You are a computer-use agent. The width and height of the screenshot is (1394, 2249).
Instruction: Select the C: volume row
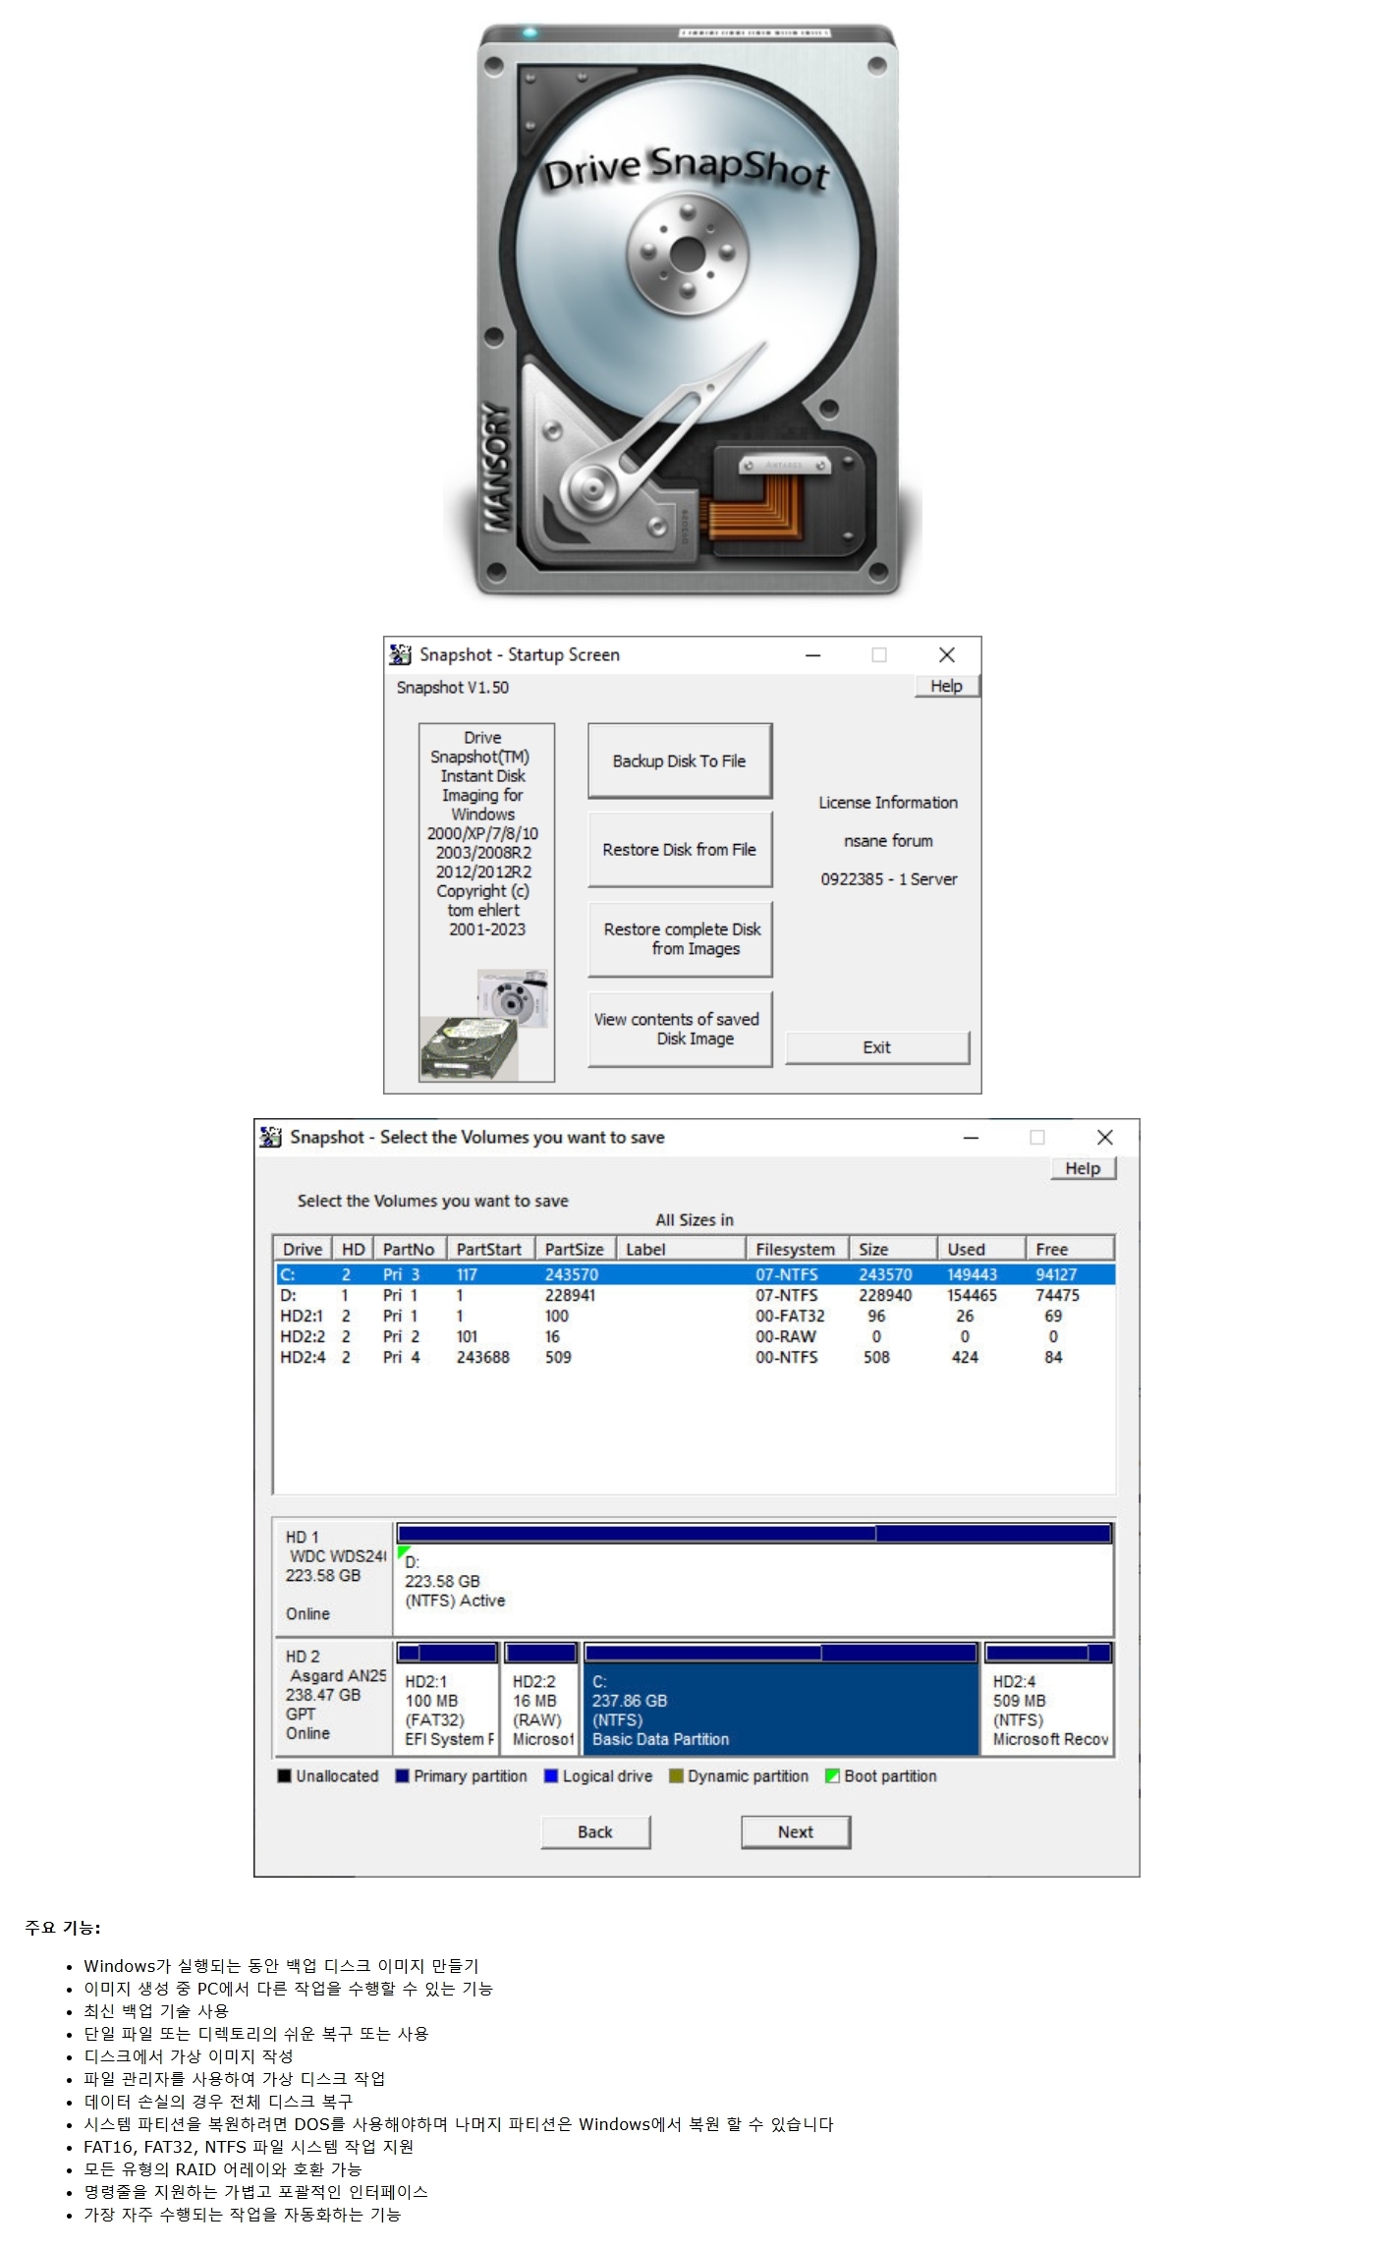pyautogui.click(x=695, y=1274)
